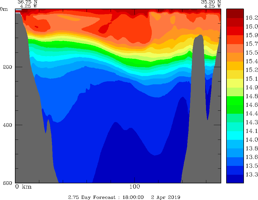
Task: Click the 13.5 colorbar label
Action: tap(252, 166)
